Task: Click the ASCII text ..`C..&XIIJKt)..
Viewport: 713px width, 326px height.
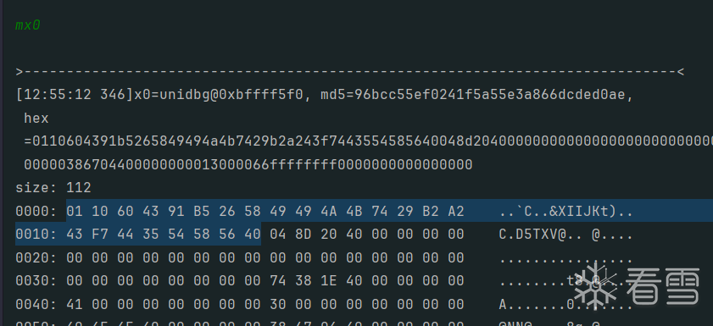Action: (x=565, y=212)
